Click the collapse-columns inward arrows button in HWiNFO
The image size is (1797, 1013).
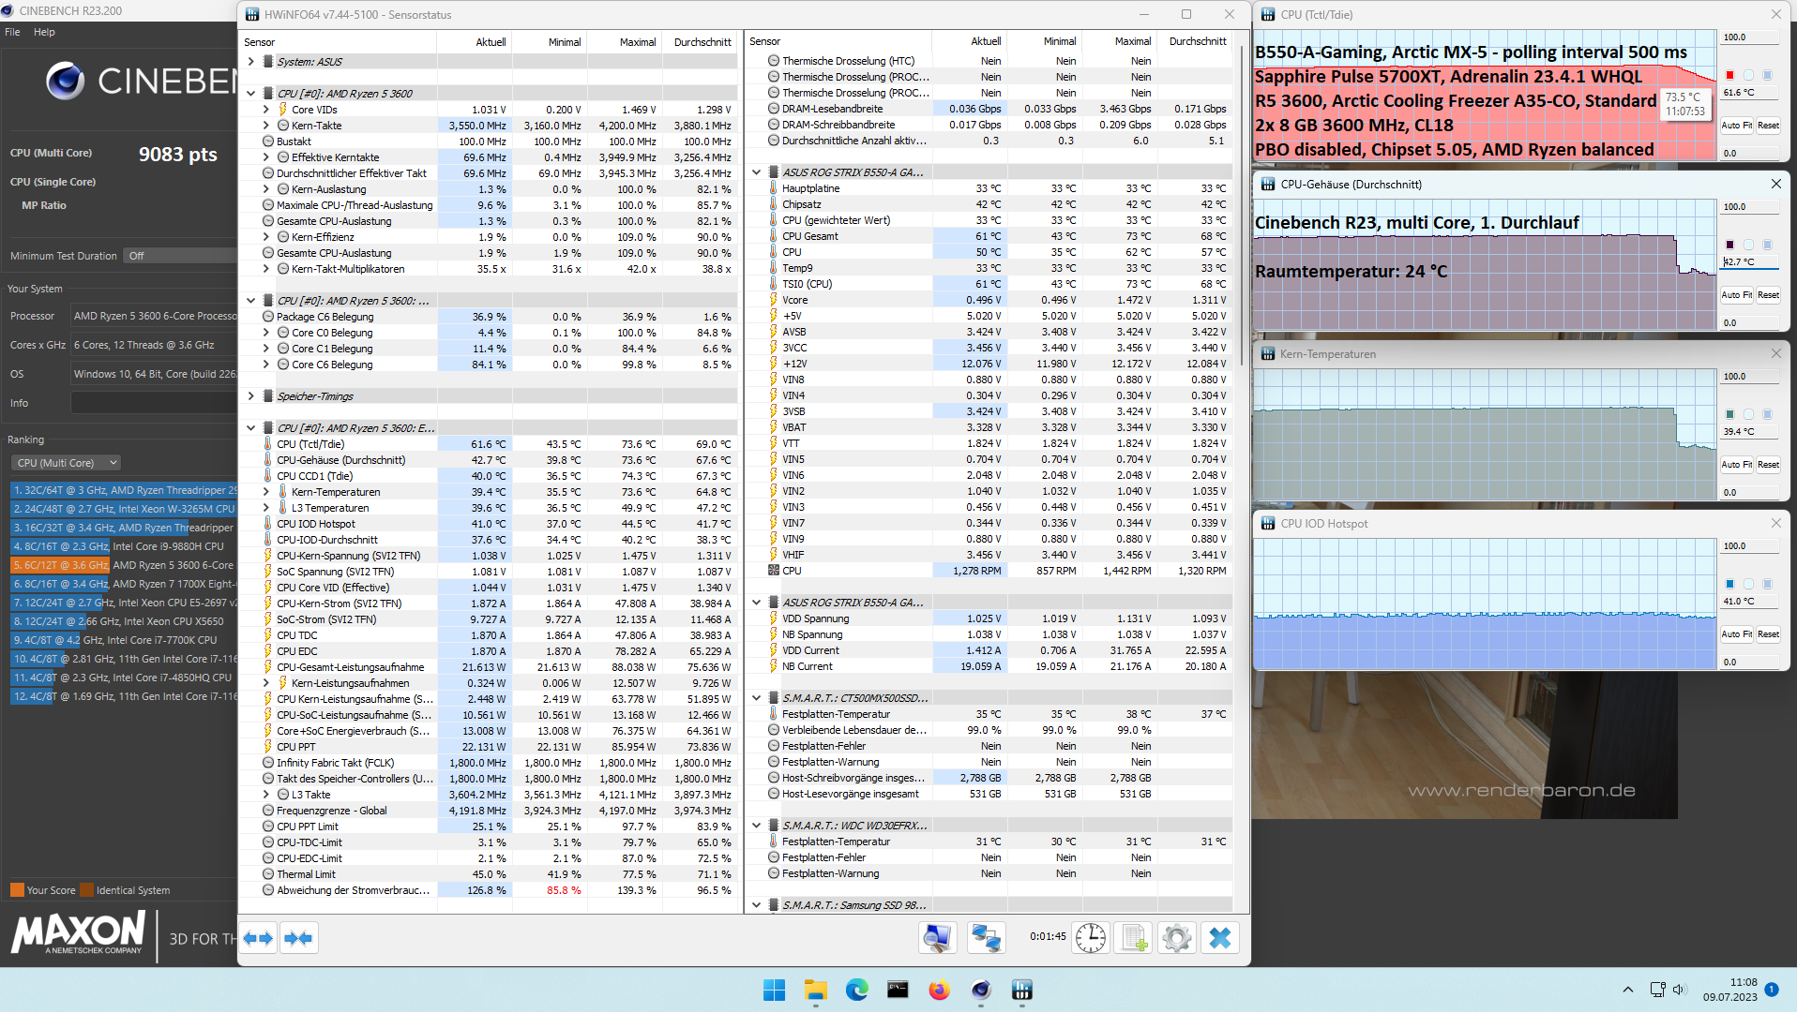[298, 938]
